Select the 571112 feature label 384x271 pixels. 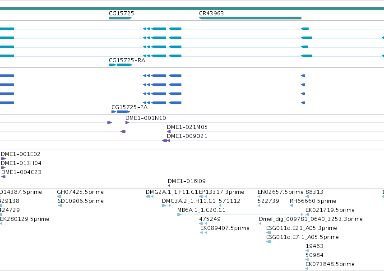tap(230, 201)
